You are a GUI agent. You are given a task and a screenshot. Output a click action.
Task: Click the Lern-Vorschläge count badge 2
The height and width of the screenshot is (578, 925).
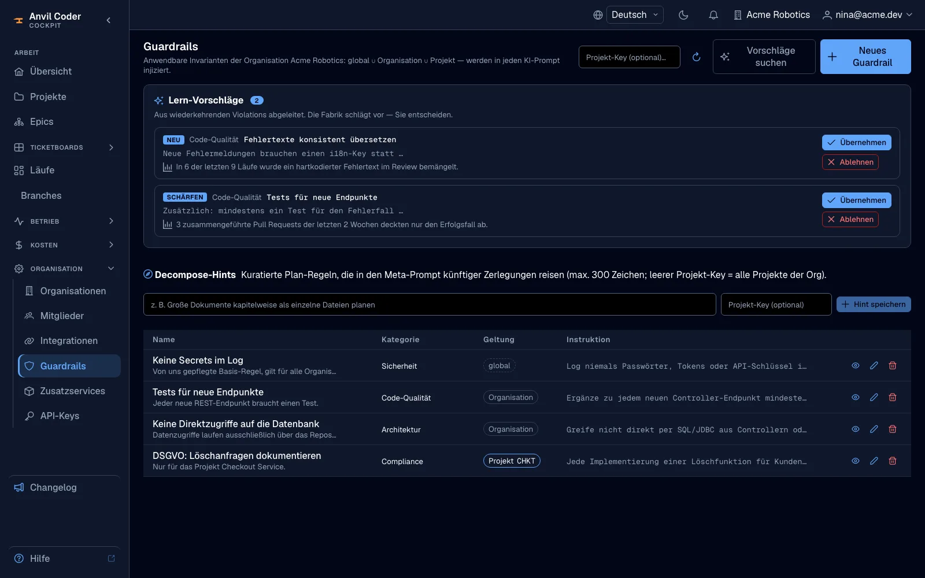tap(257, 101)
